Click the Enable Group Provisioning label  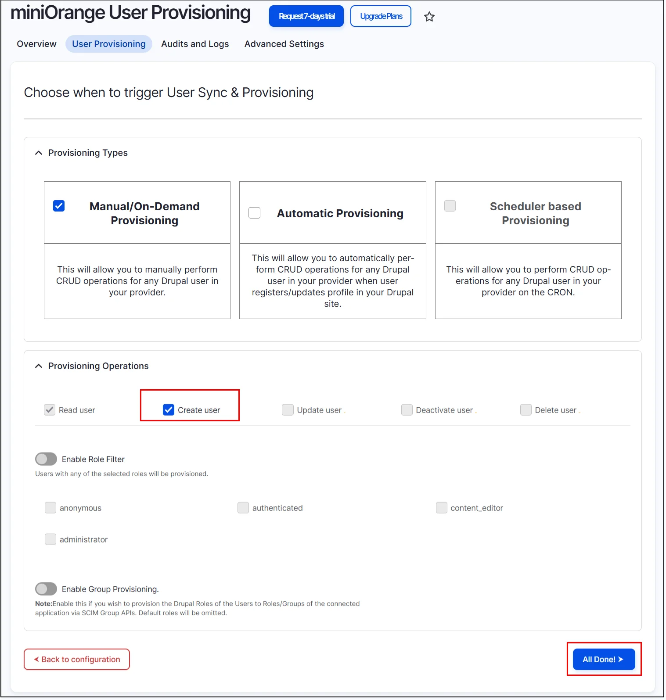pyautogui.click(x=110, y=589)
